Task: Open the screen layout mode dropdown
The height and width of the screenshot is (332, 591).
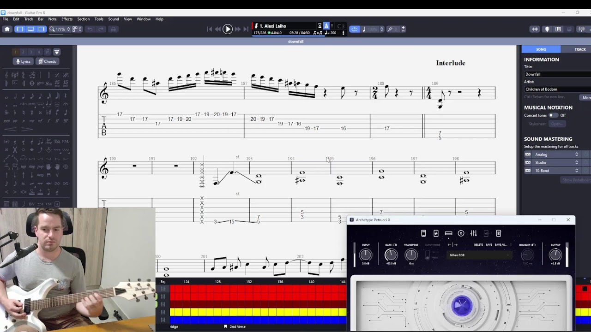Action: (x=77, y=29)
